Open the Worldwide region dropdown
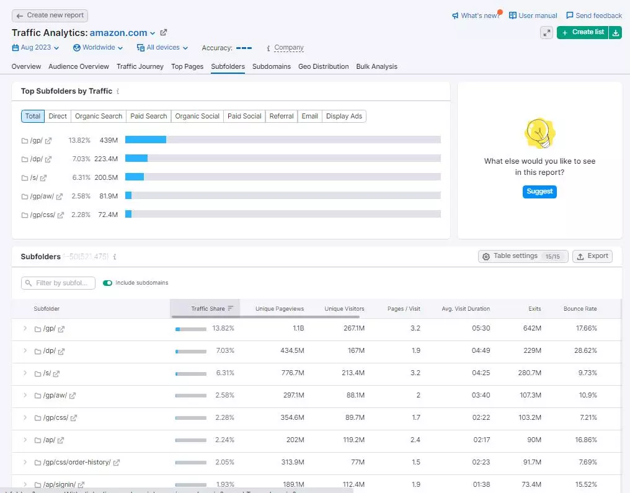630x493 pixels. point(98,47)
